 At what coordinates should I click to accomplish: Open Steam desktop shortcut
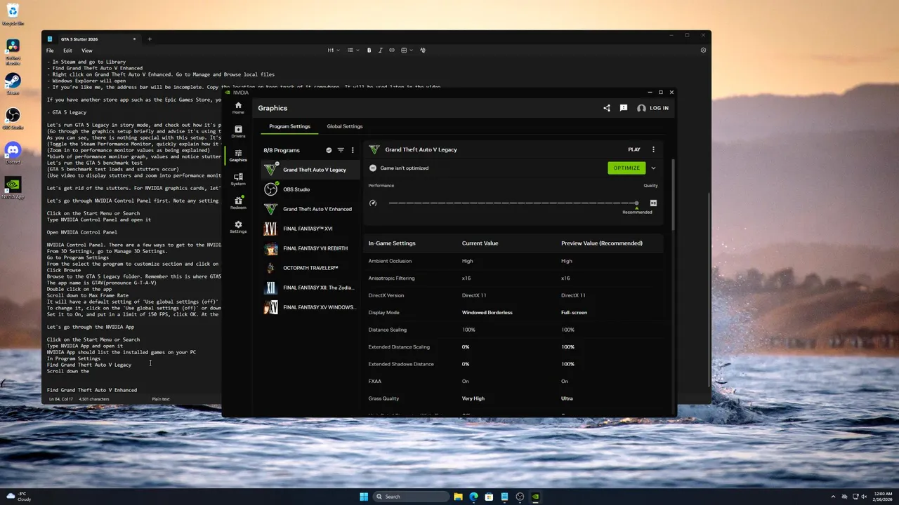(x=13, y=83)
